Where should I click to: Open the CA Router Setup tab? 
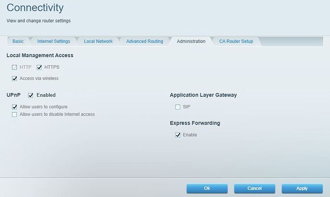point(236,41)
